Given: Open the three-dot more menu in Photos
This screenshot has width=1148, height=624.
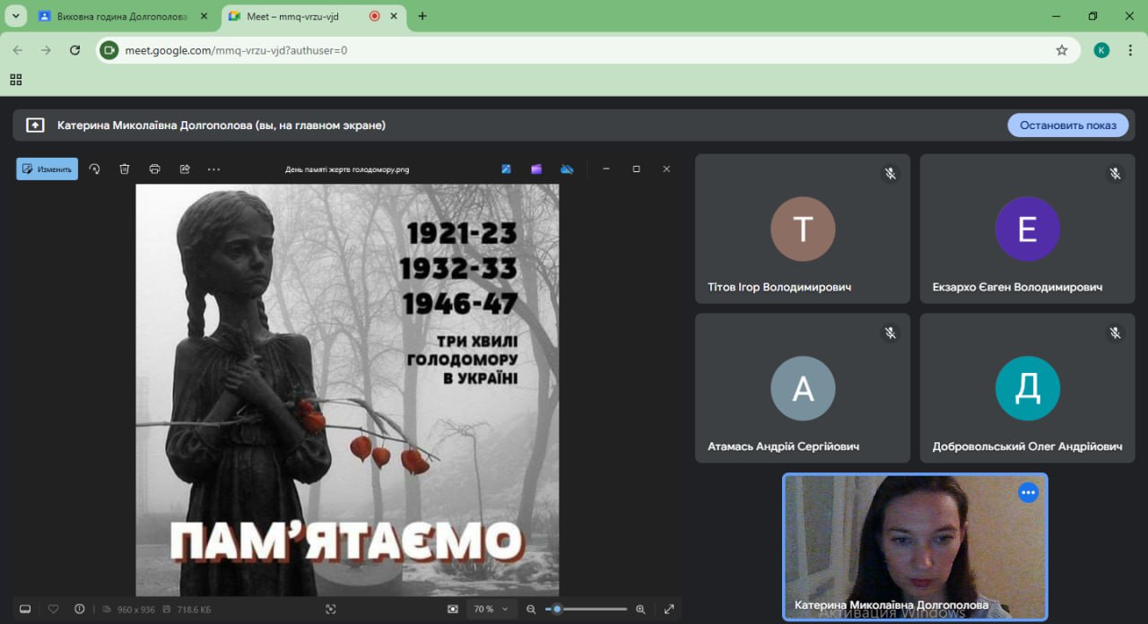Looking at the screenshot, I should 213,169.
